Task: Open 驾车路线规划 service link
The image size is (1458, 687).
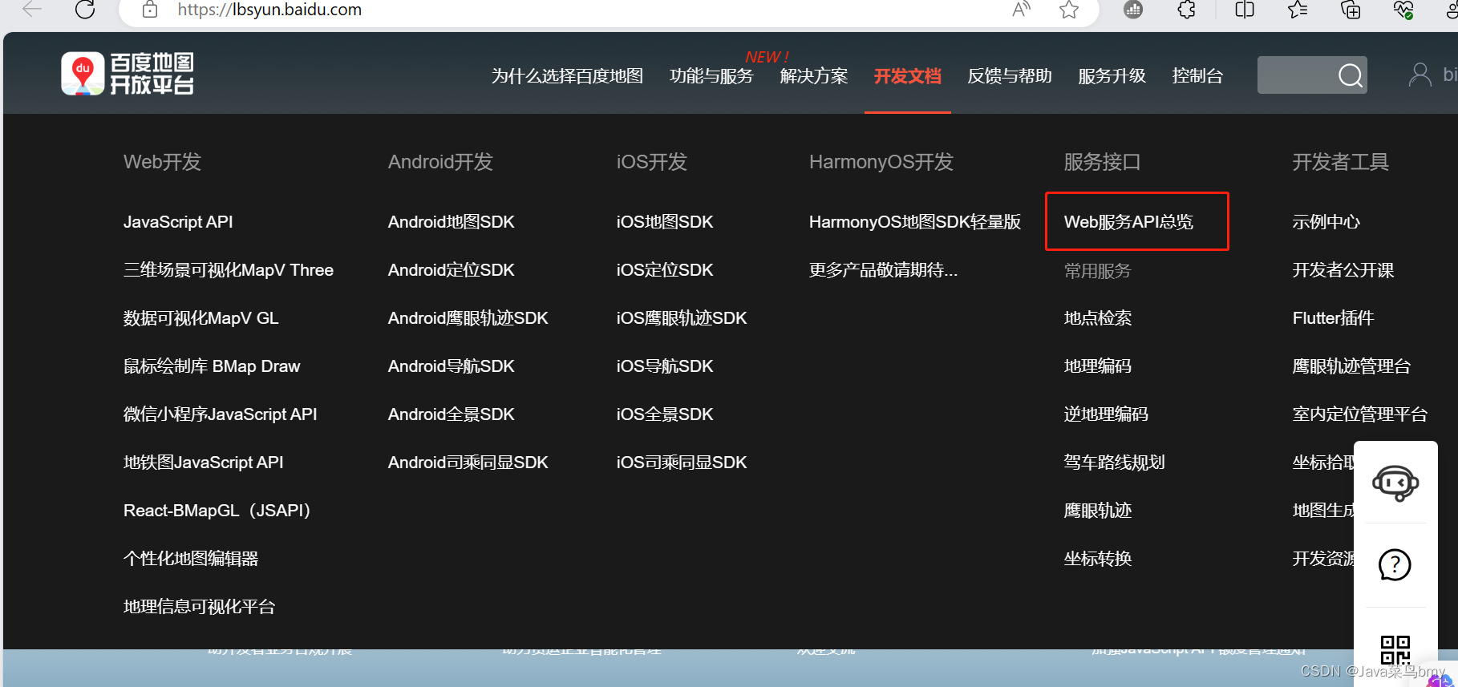Action: pyautogui.click(x=1115, y=463)
